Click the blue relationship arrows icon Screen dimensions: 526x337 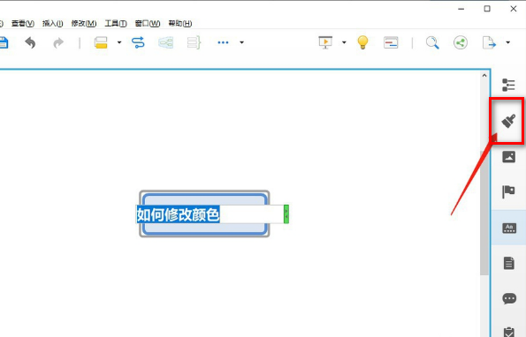(138, 42)
